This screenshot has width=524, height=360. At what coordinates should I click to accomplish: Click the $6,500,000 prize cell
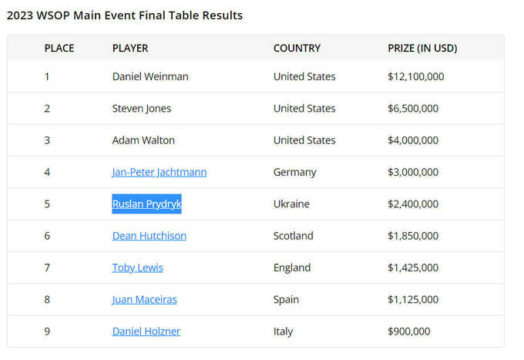pyautogui.click(x=412, y=108)
